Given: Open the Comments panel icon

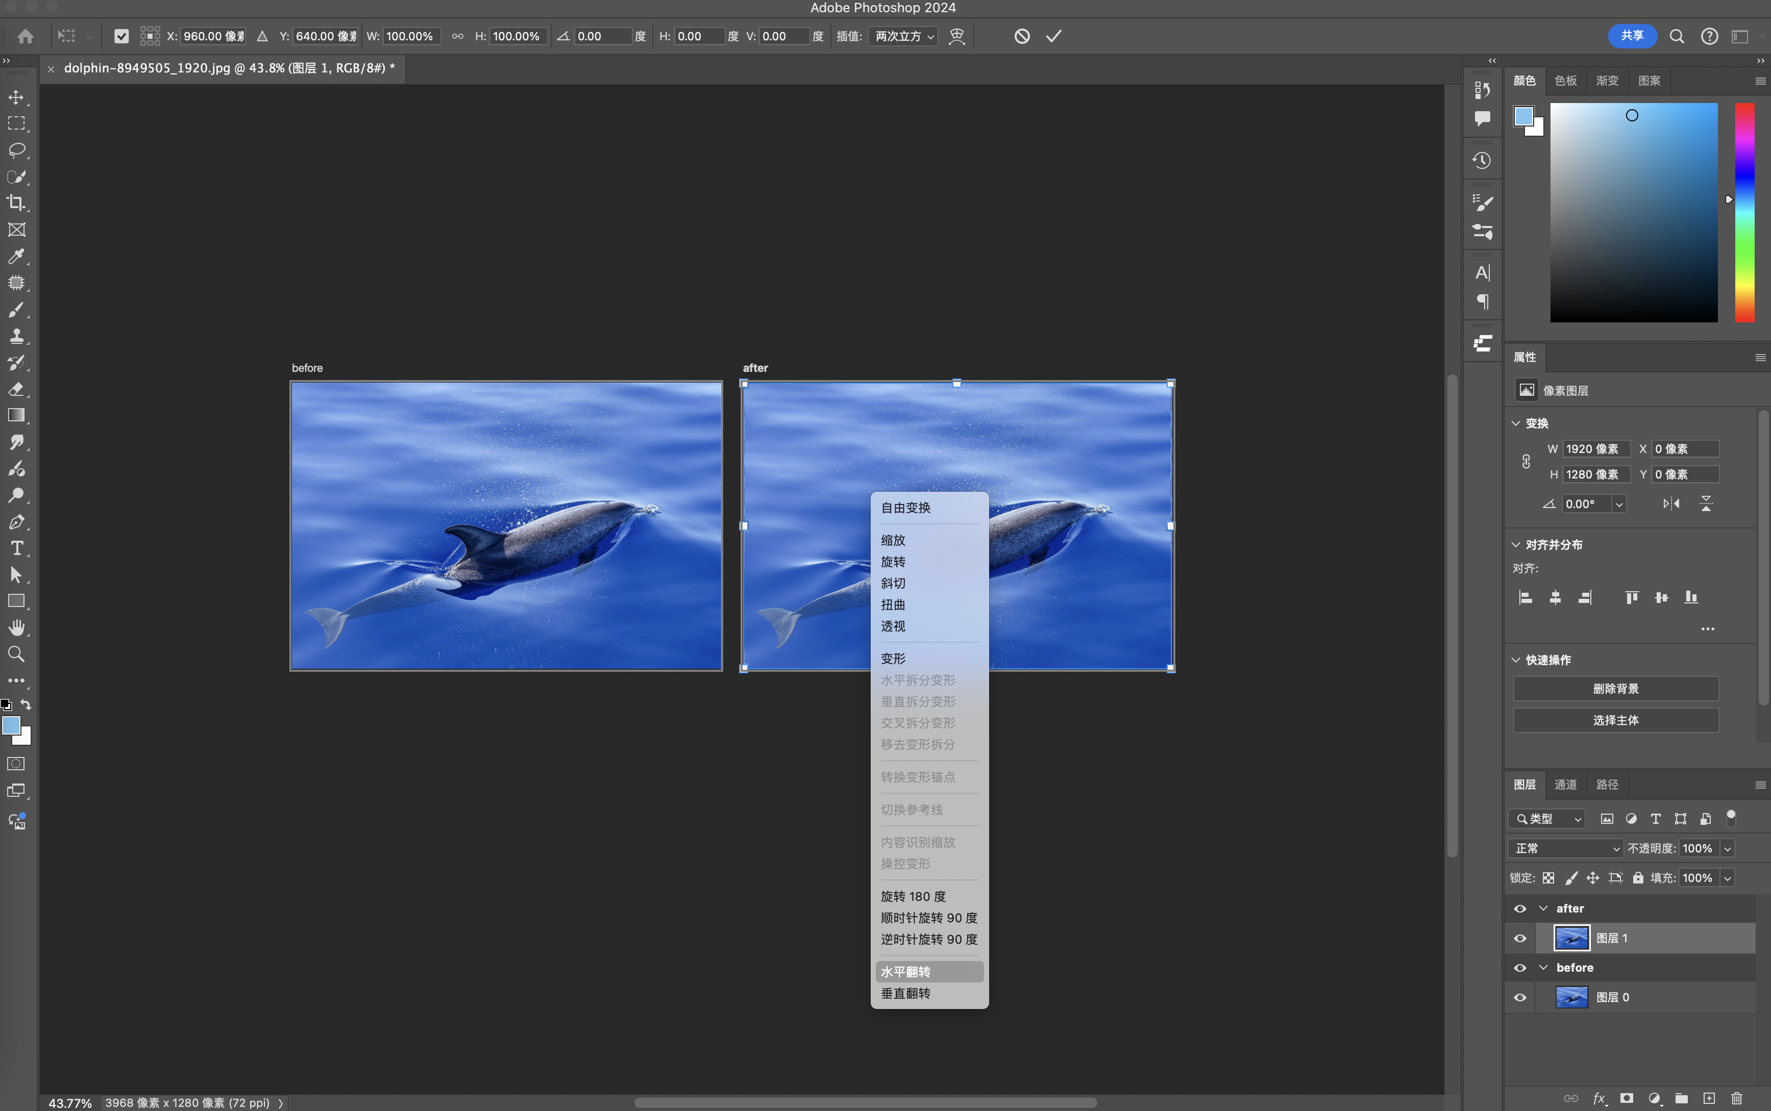Looking at the screenshot, I should (x=1482, y=118).
